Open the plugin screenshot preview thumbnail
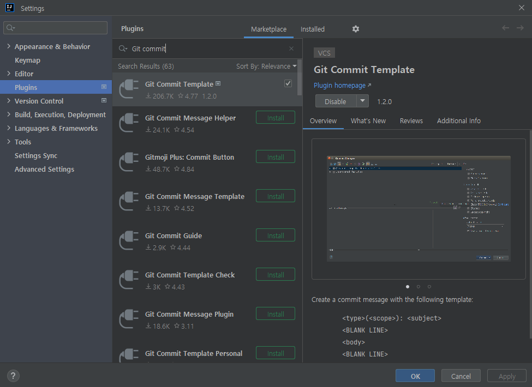The height and width of the screenshot is (387, 532). [x=419, y=209]
